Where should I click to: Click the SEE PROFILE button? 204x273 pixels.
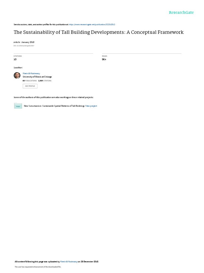pyautogui.click(x=30, y=86)
